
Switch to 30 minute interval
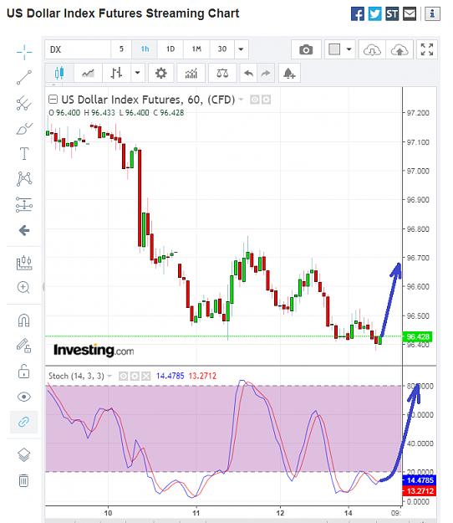click(222, 49)
